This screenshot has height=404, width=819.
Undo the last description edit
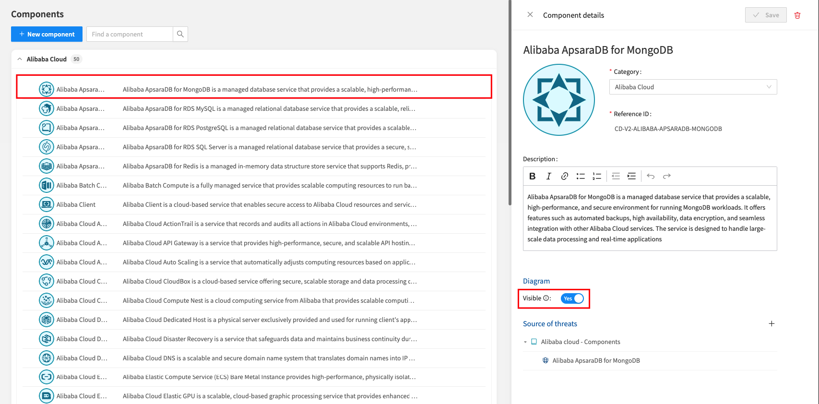tap(651, 176)
